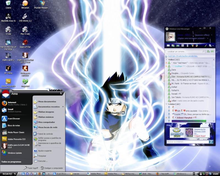Select Naruto the Way of the Ninja icon
The height and width of the screenshot is (176, 220).
pyautogui.click(x=8, y=45)
